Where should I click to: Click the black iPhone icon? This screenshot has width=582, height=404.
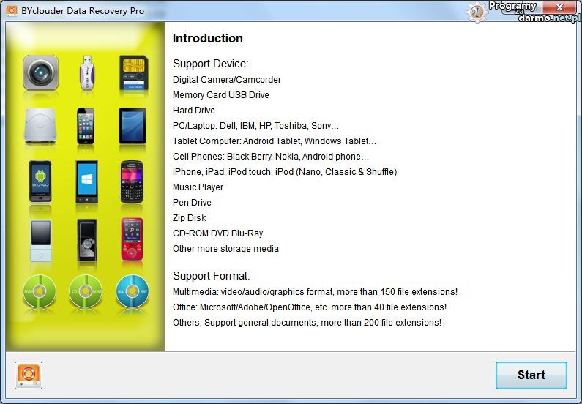(x=86, y=126)
